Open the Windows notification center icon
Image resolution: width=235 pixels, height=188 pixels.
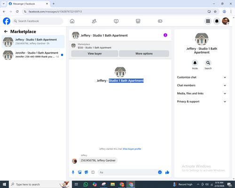(x=230, y=185)
